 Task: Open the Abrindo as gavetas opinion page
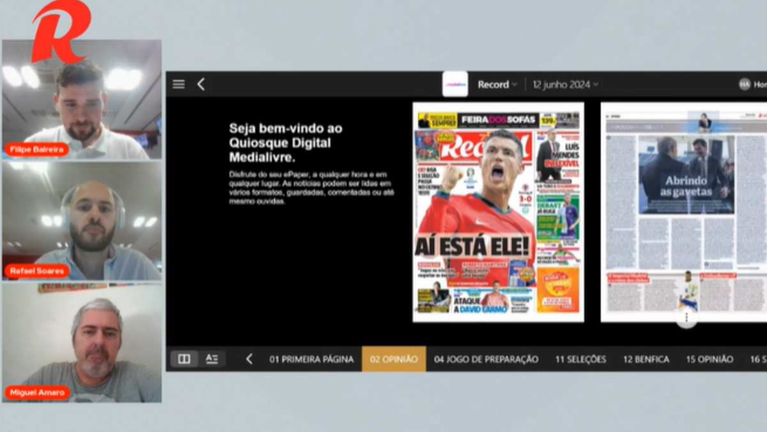click(x=684, y=211)
